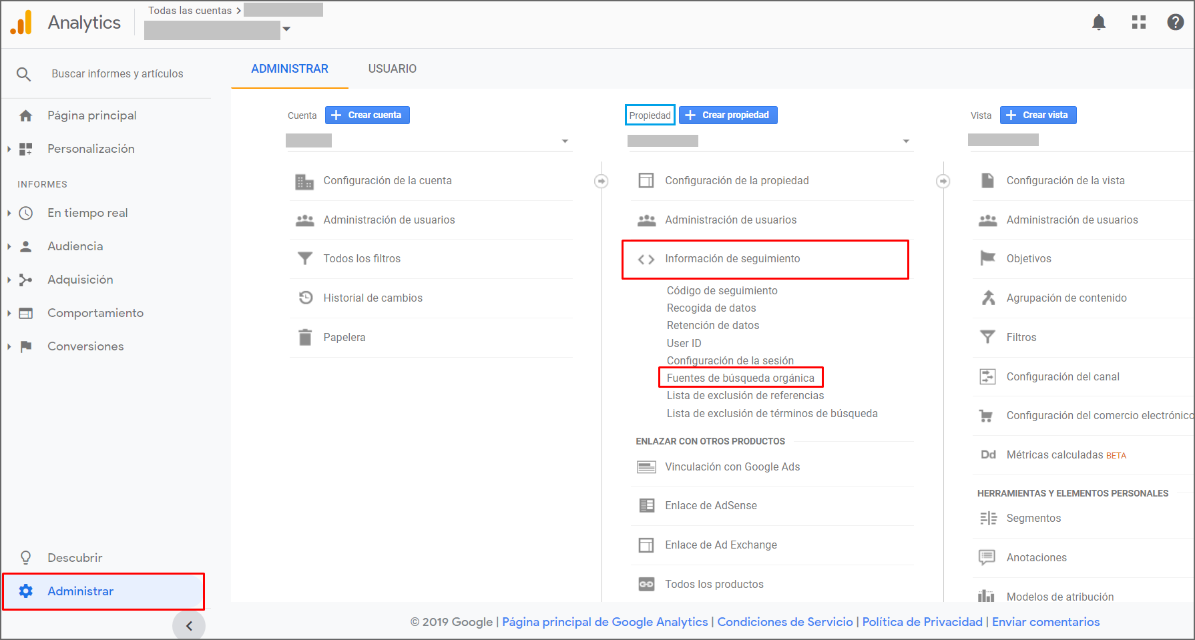Switch to the USUARIO tab
Viewport: 1195px width, 640px height.
[392, 69]
